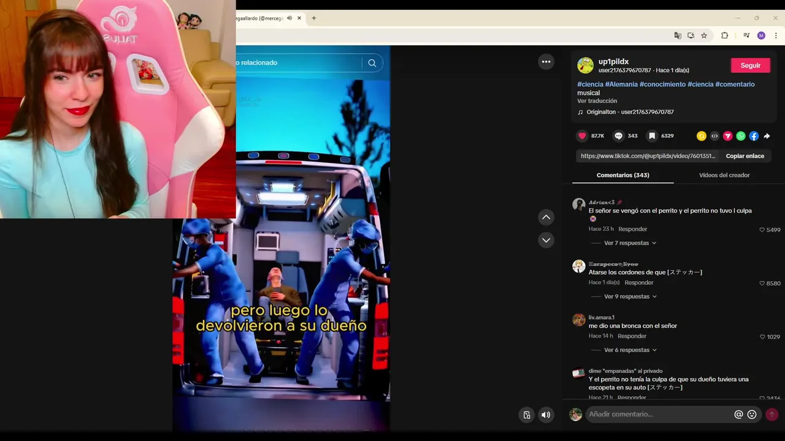The image size is (785, 441).
Task: Click the red Seguir button
Action: pyautogui.click(x=751, y=66)
